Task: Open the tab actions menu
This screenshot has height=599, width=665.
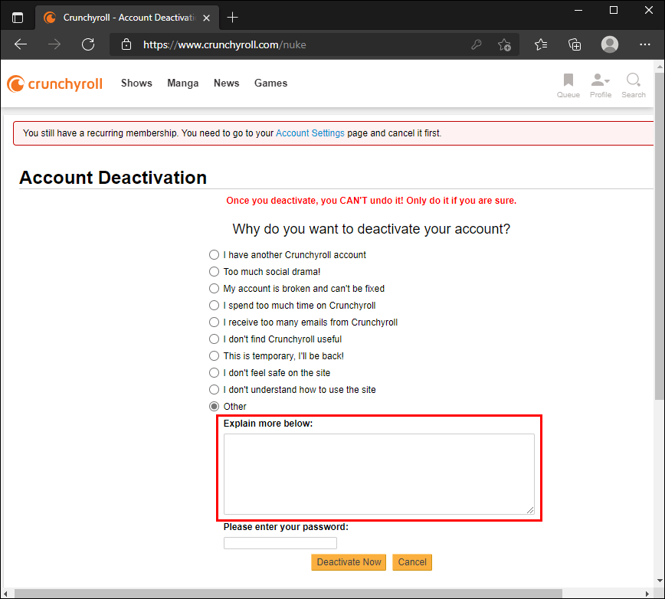Action: pos(18,17)
